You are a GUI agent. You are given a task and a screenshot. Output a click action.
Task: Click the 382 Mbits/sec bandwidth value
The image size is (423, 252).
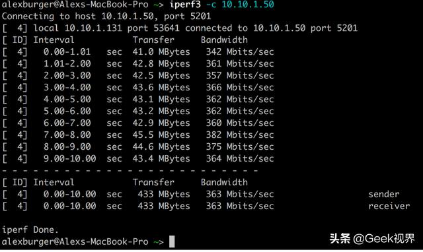point(240,135)
